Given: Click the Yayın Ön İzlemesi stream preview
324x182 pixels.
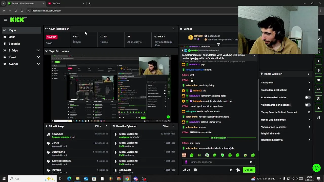Looking at the screenshot, I should point(111,88).
